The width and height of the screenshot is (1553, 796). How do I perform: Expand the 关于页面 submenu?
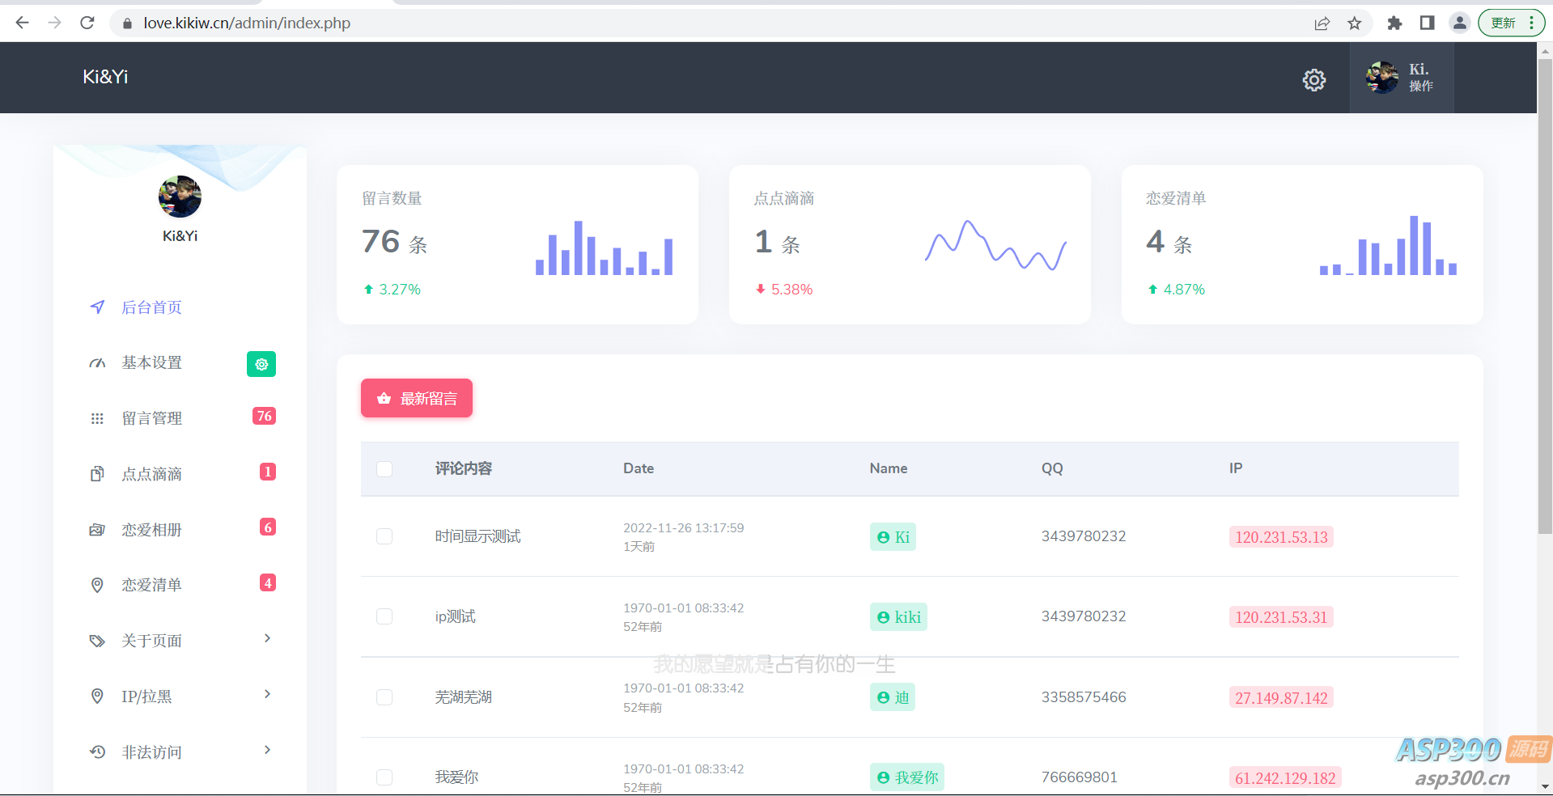[267, 639]
